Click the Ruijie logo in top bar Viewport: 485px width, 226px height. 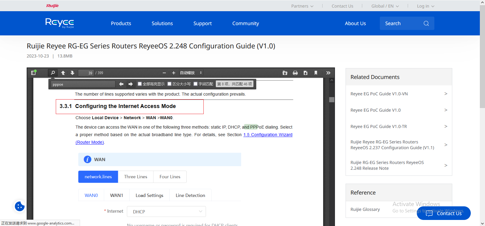pos(52,6)
